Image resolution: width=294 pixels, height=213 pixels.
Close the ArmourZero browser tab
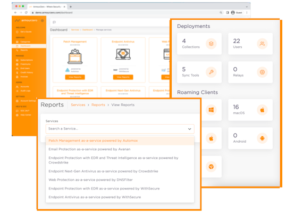[x=64, y=7]
